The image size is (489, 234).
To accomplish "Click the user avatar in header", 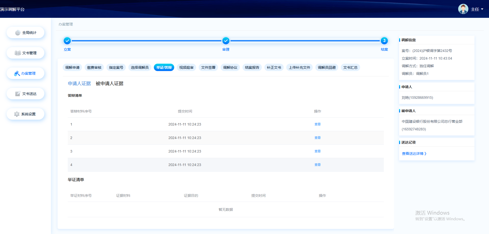I will coord(463,9).
